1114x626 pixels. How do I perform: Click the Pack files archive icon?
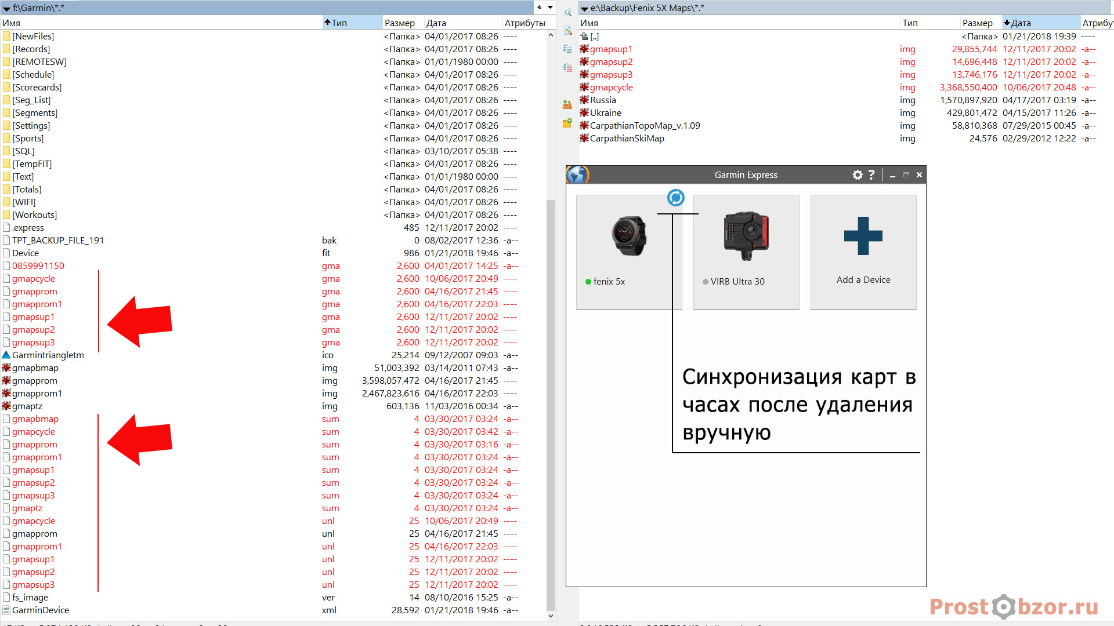(567, 104)
